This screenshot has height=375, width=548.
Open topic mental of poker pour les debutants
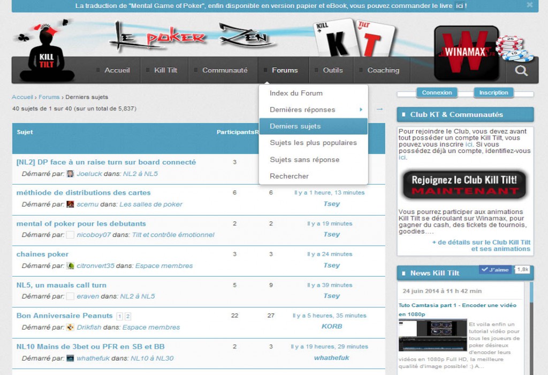point(81,224)
